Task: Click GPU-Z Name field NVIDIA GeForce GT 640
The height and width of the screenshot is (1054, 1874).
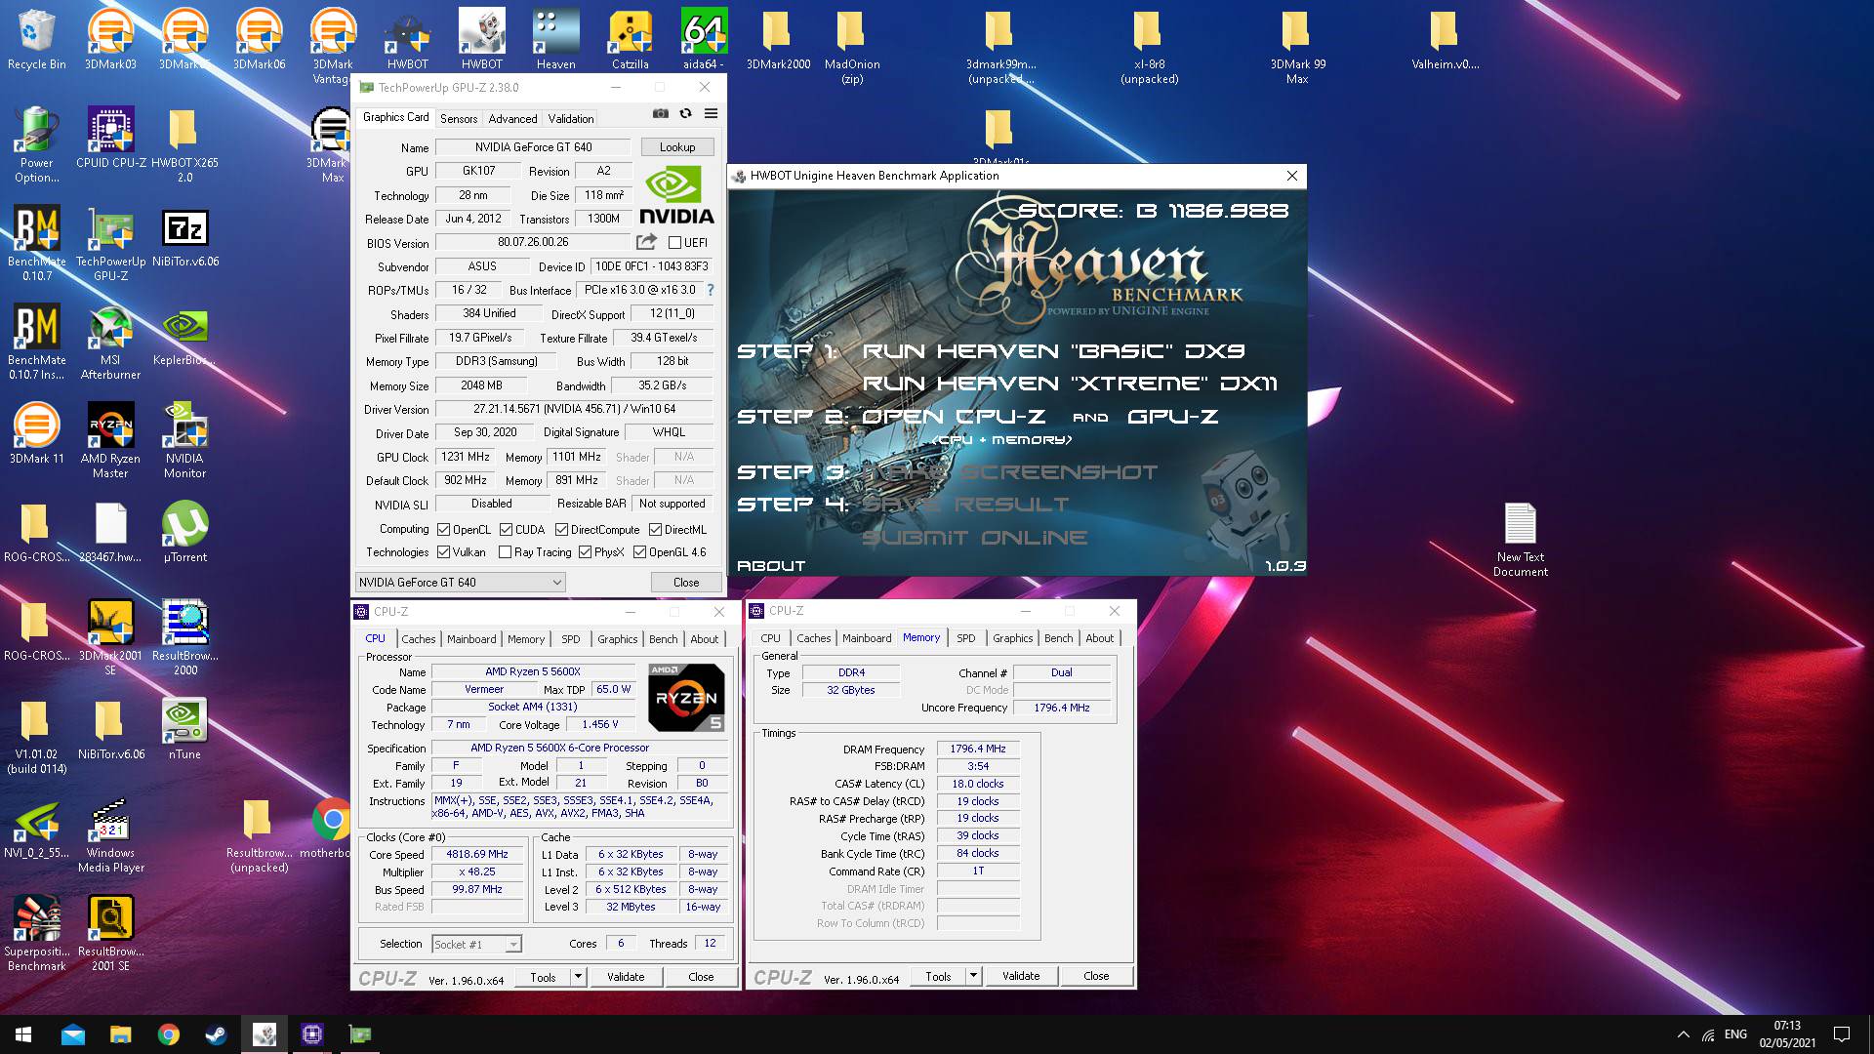Action: pos(534,147)
